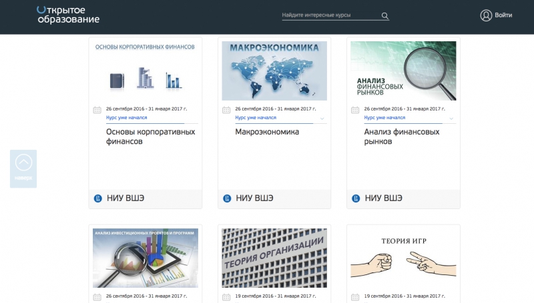The width and height of the screenshot is (534, 303).
Task: Click calendar icon on Макроэкономика card
Action: pyautogui.click(x=226, y=110)
